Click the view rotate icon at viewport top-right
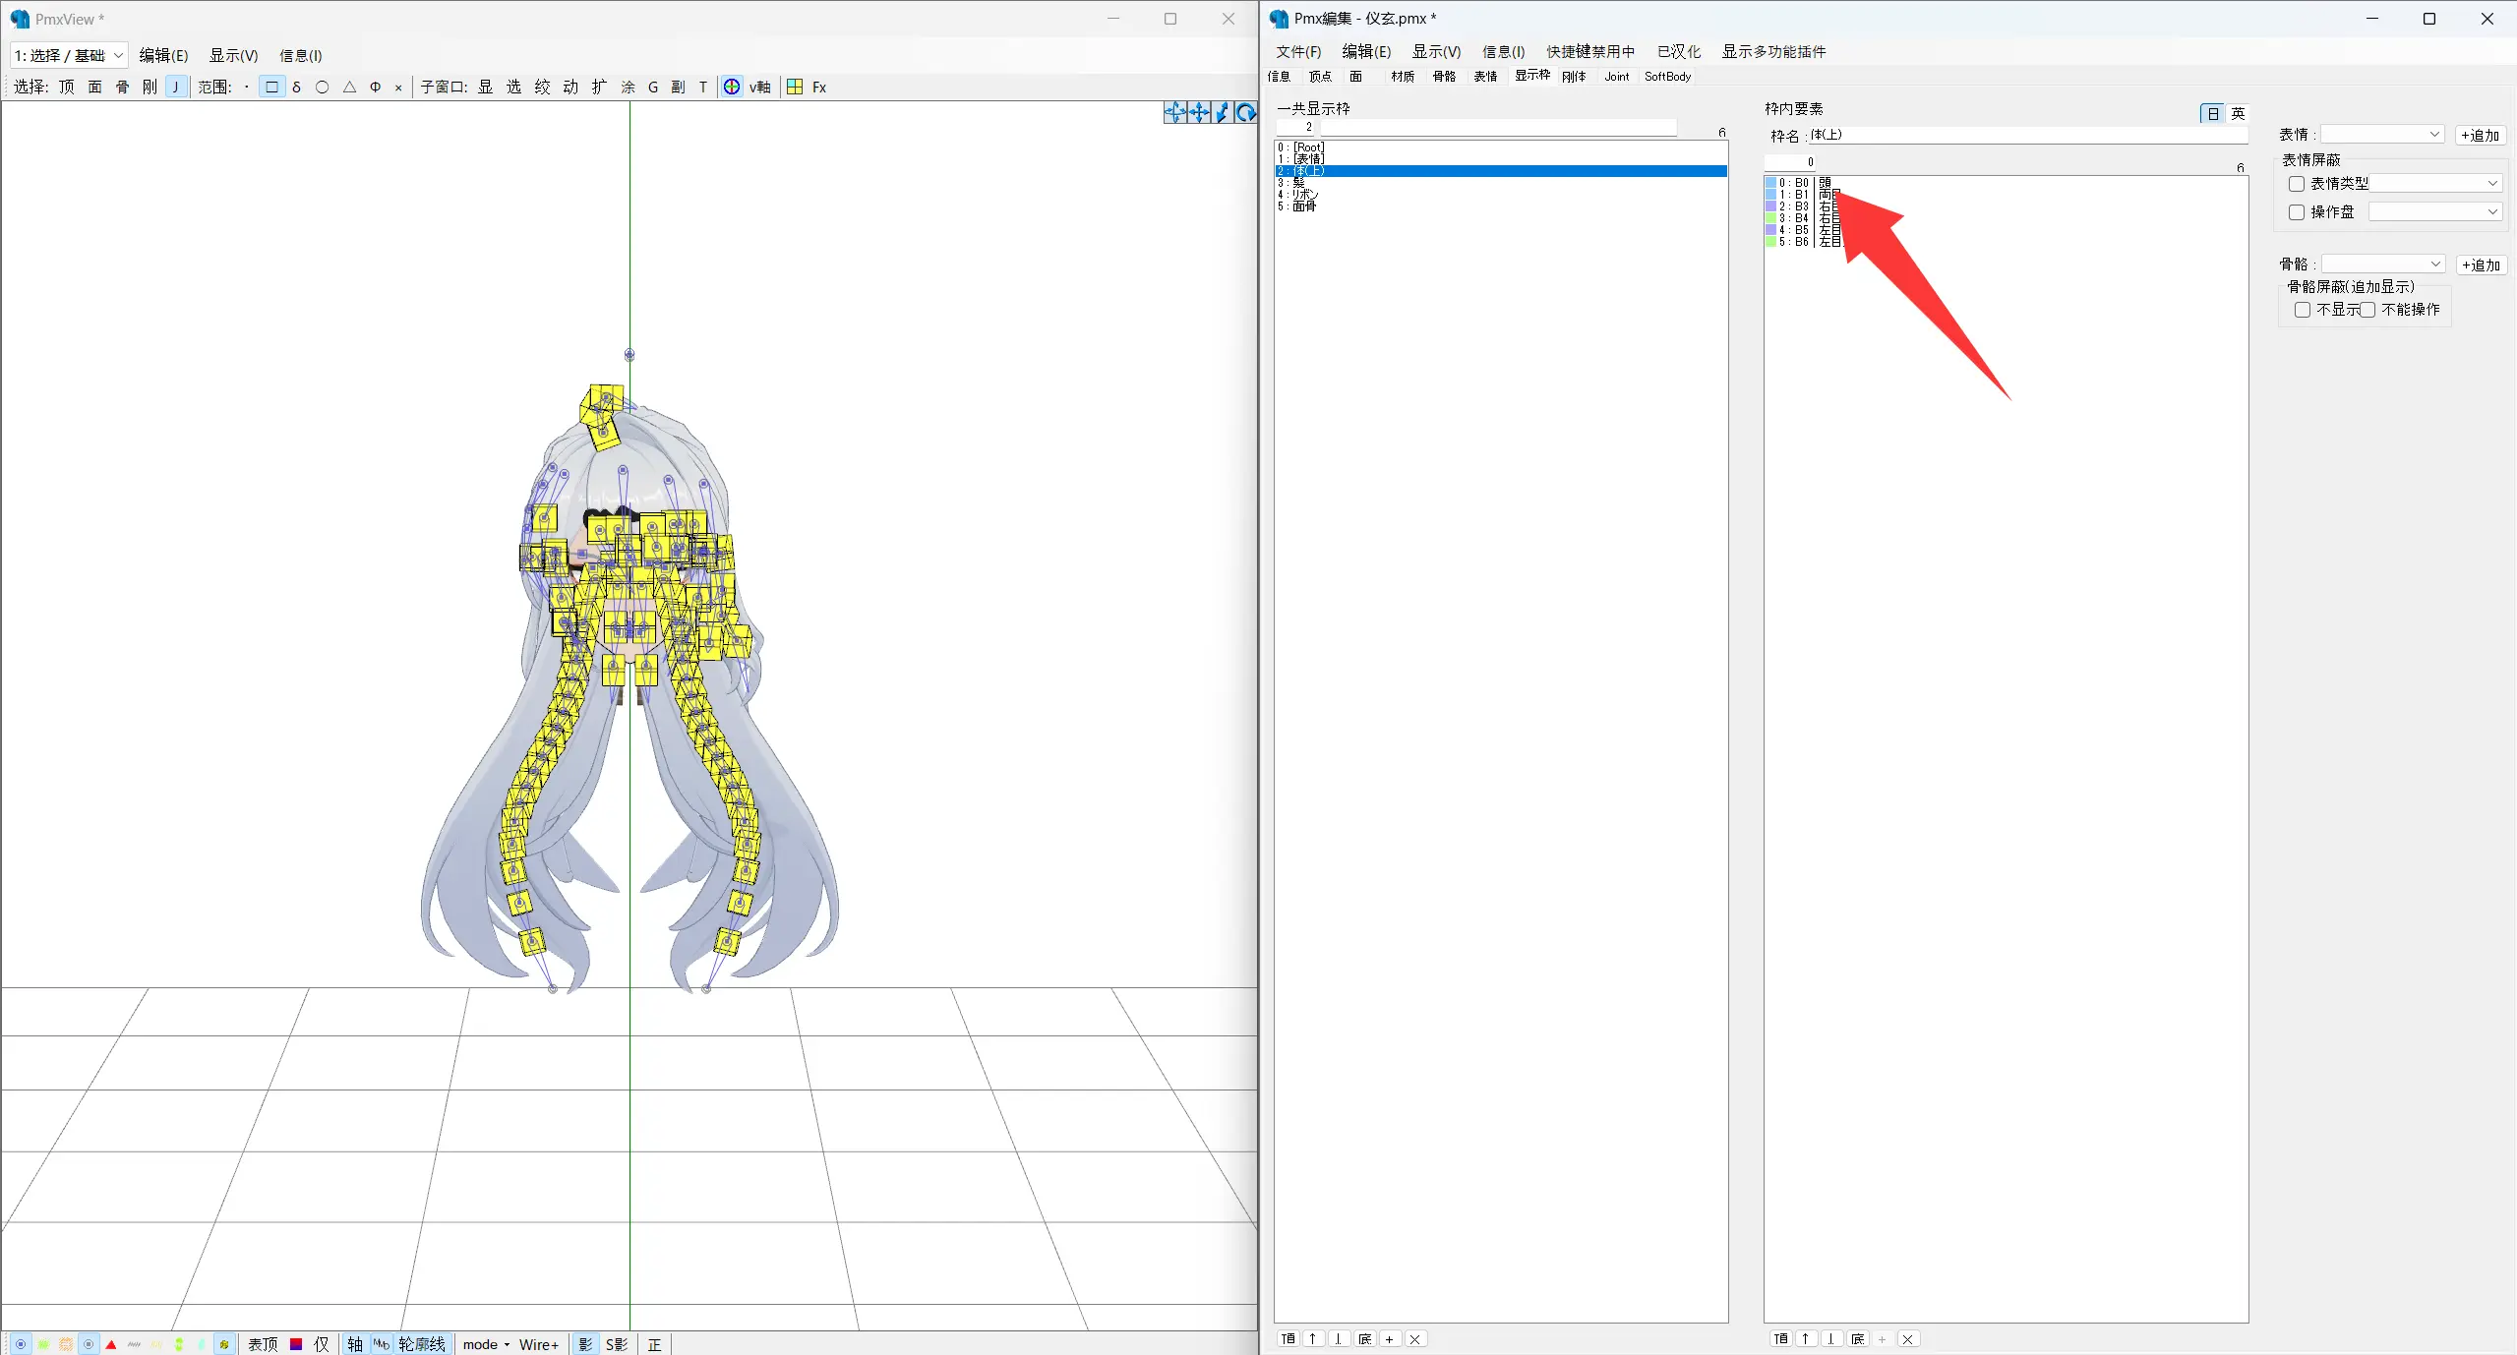Screen dimensions: 2517x1355 click(x=1245, y=112)
